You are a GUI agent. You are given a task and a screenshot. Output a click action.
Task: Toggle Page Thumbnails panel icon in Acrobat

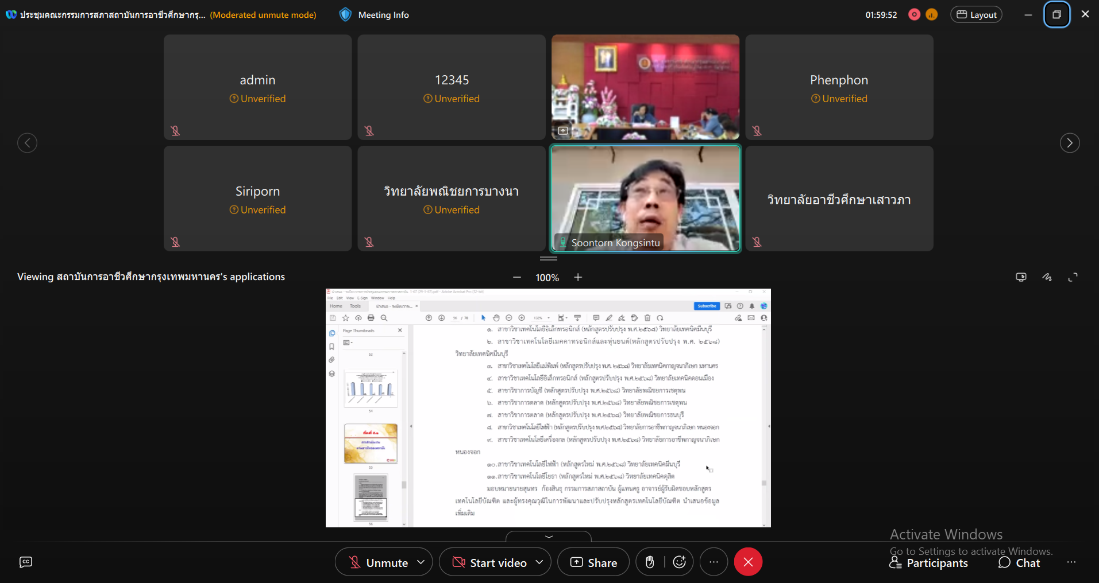pos(331,333)
